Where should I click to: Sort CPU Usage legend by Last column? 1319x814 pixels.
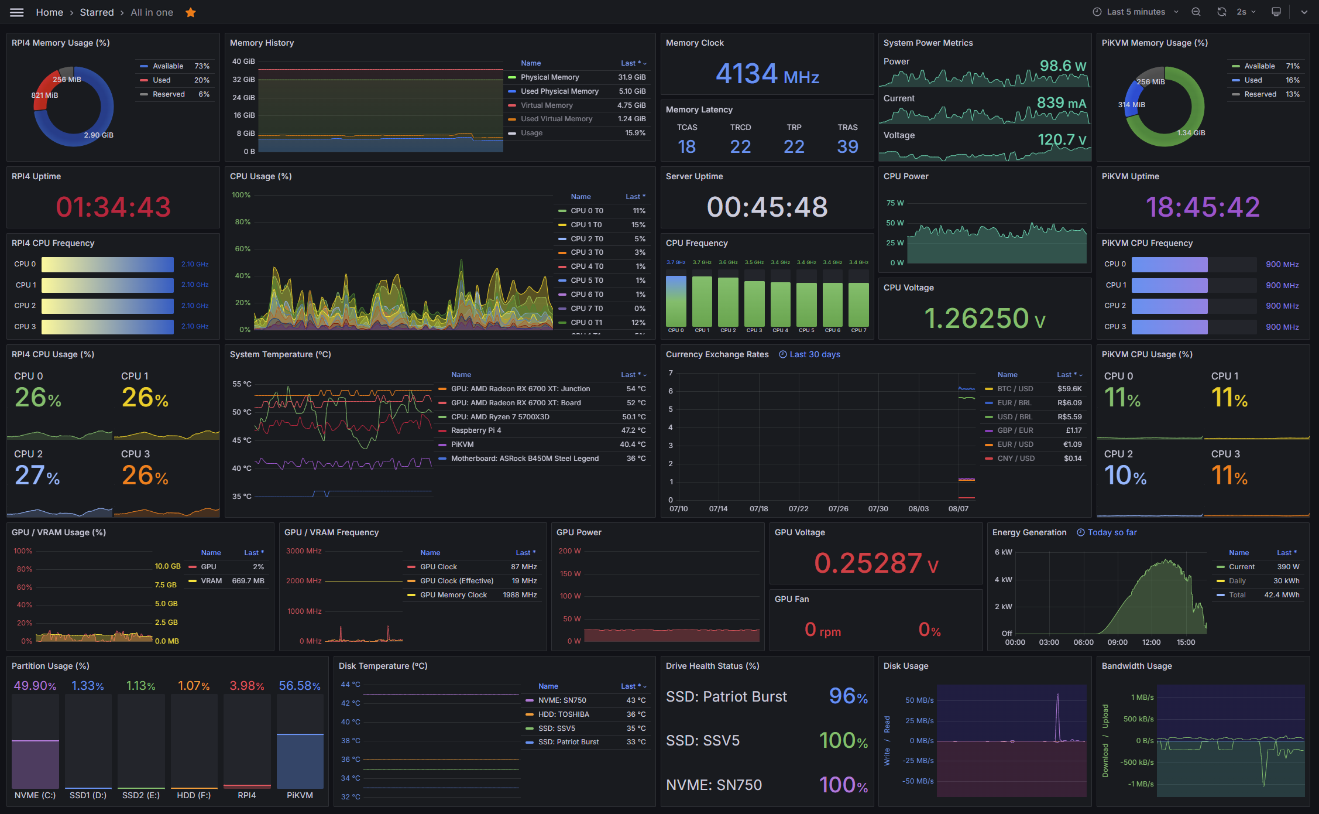(636, 197)
